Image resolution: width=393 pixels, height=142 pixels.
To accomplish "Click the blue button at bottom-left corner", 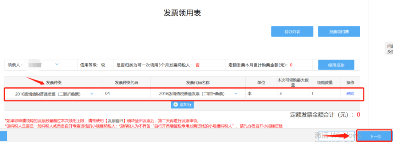I will tap(4, 136).
